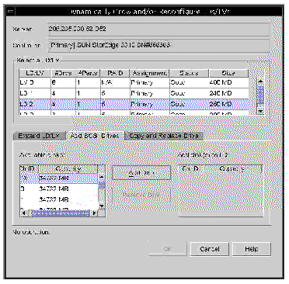Click the OK button
Screen dimensions: 289x284
click(x=167, y=249)
